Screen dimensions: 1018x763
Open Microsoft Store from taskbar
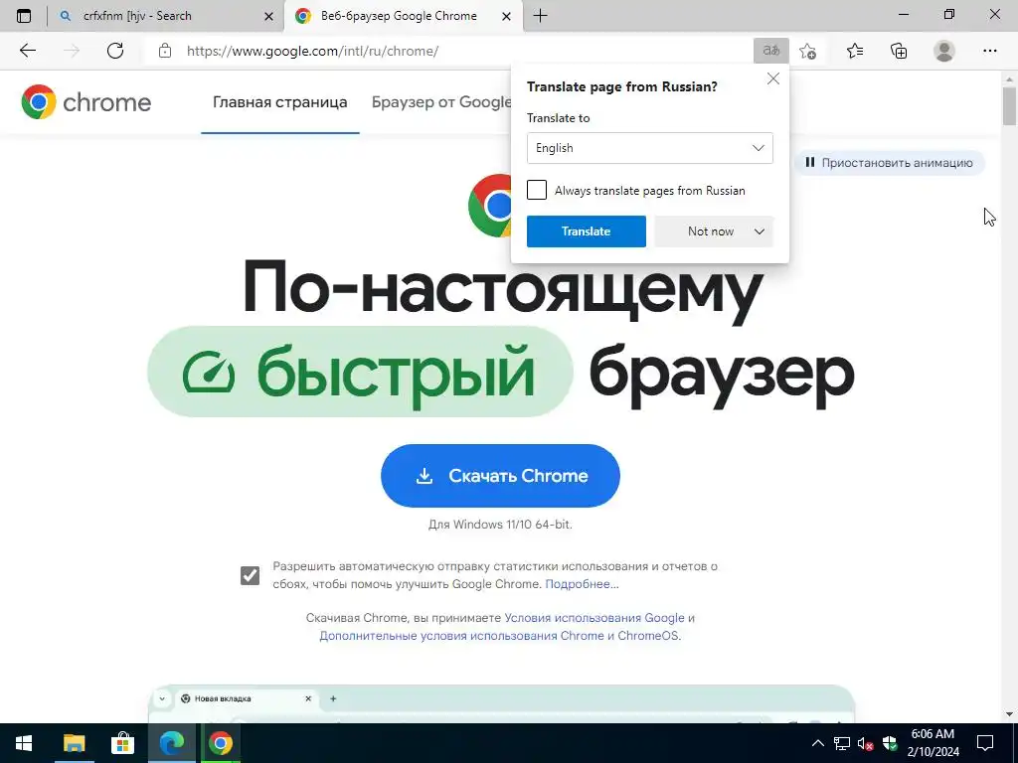[x=122, y=743]
